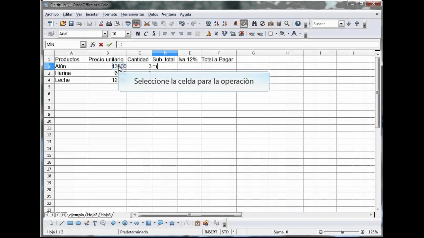Open the Undo history dropdown arrow
Image resolution: width=424 pixels, height=238 pixels.
188,23
